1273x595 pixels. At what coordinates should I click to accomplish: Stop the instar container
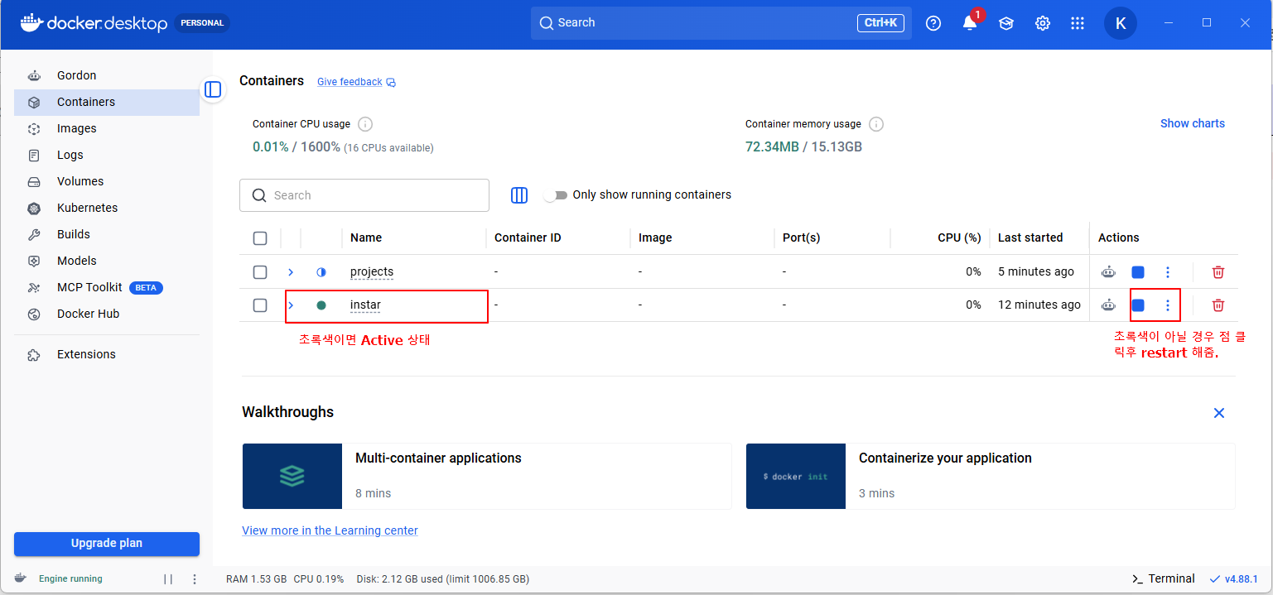pyautogui.click(x=1138, y=305)
